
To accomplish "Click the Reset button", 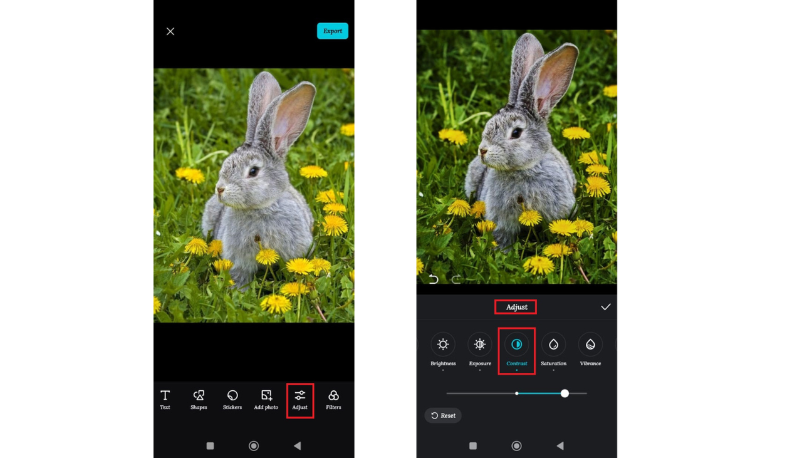I will pyautogui.click(x=443, y=415).
